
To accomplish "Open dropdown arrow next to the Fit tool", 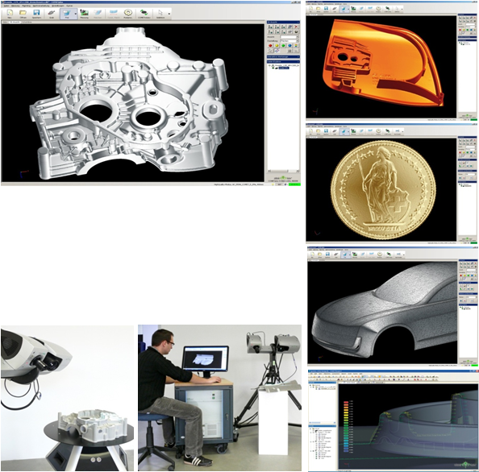I will point(76,14).
